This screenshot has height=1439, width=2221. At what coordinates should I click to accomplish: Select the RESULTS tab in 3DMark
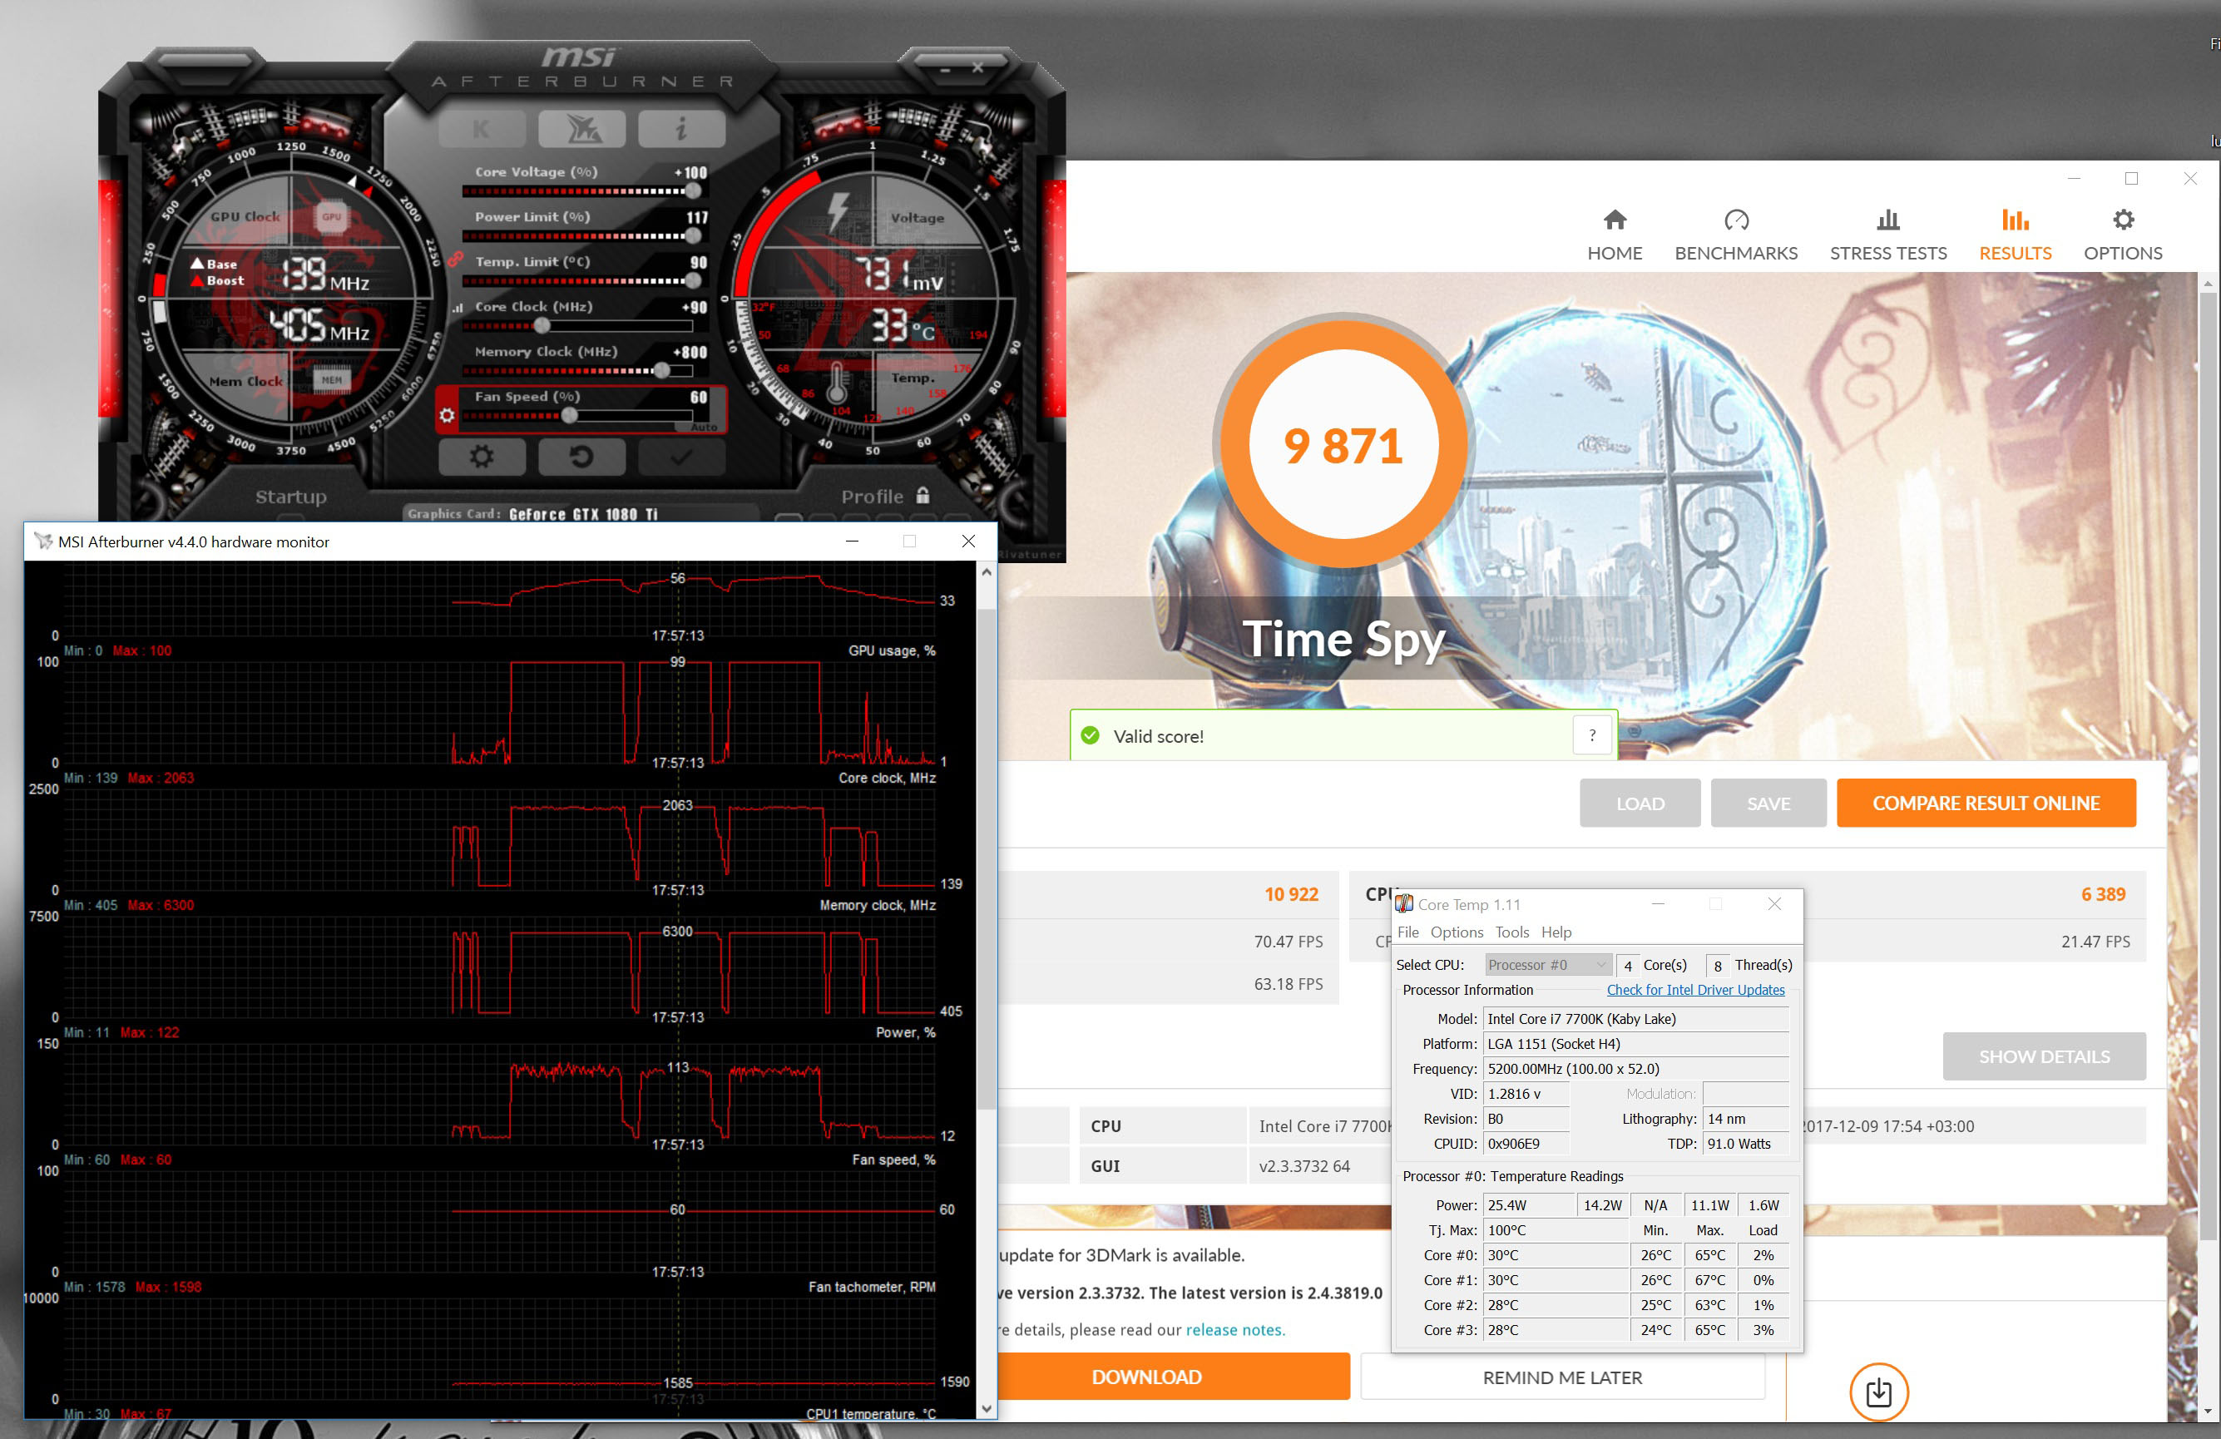[2015, 235]
